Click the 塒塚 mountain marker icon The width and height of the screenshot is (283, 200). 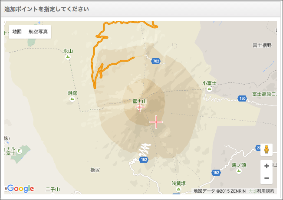(x=72, y=99)
